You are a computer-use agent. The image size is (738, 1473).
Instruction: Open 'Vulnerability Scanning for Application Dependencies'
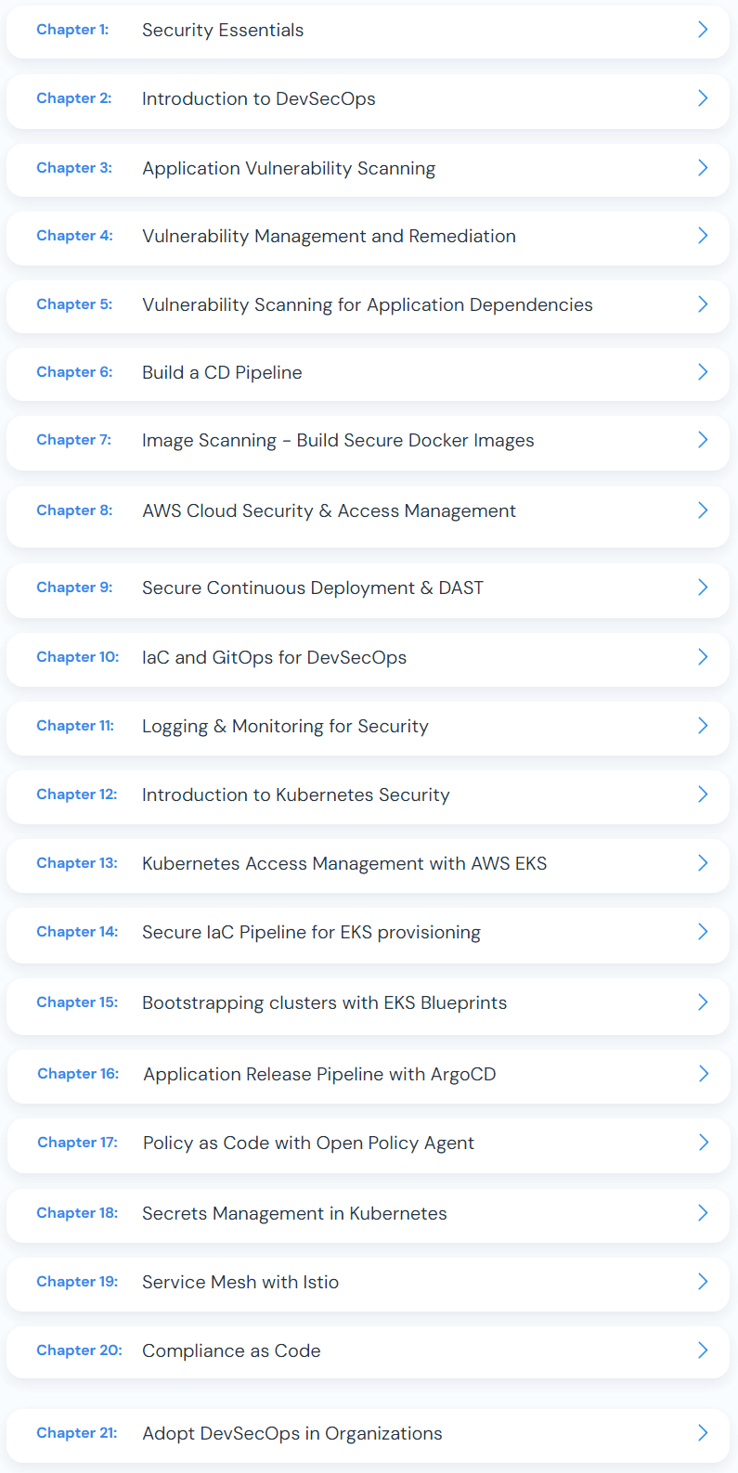[x=368, y=304]
